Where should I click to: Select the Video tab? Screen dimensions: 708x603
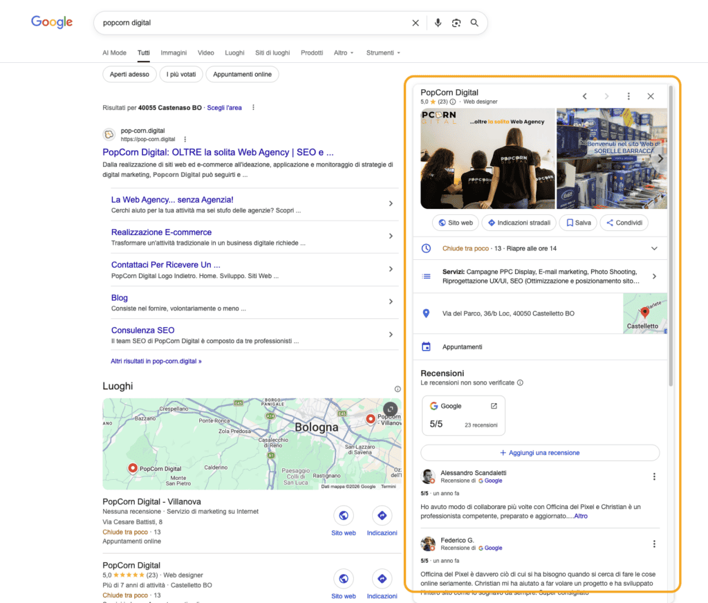pyautogui.click(x=205, y=53)
